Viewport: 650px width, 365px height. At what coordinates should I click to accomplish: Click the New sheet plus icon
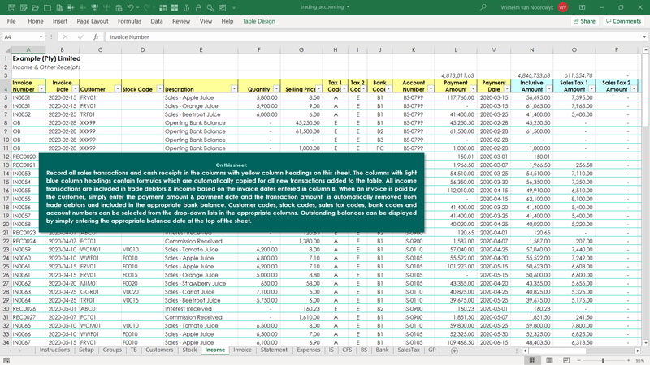coord(454,351)
